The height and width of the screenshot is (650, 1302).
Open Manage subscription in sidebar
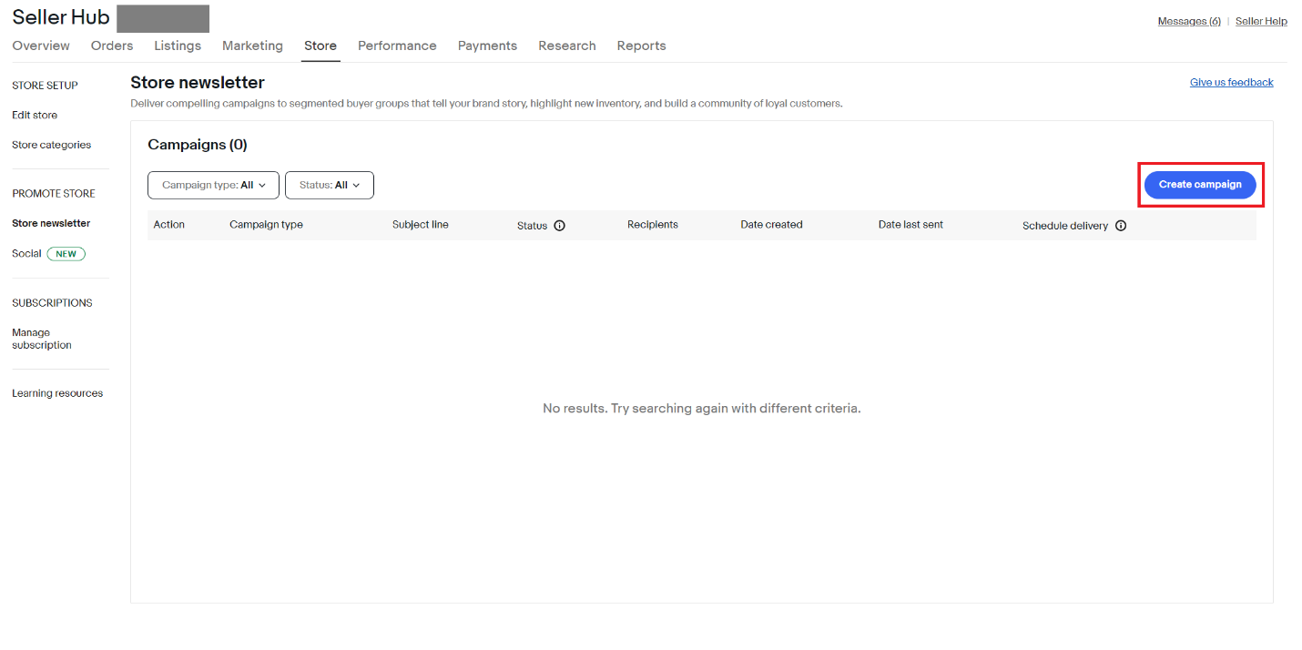(42, 339)
